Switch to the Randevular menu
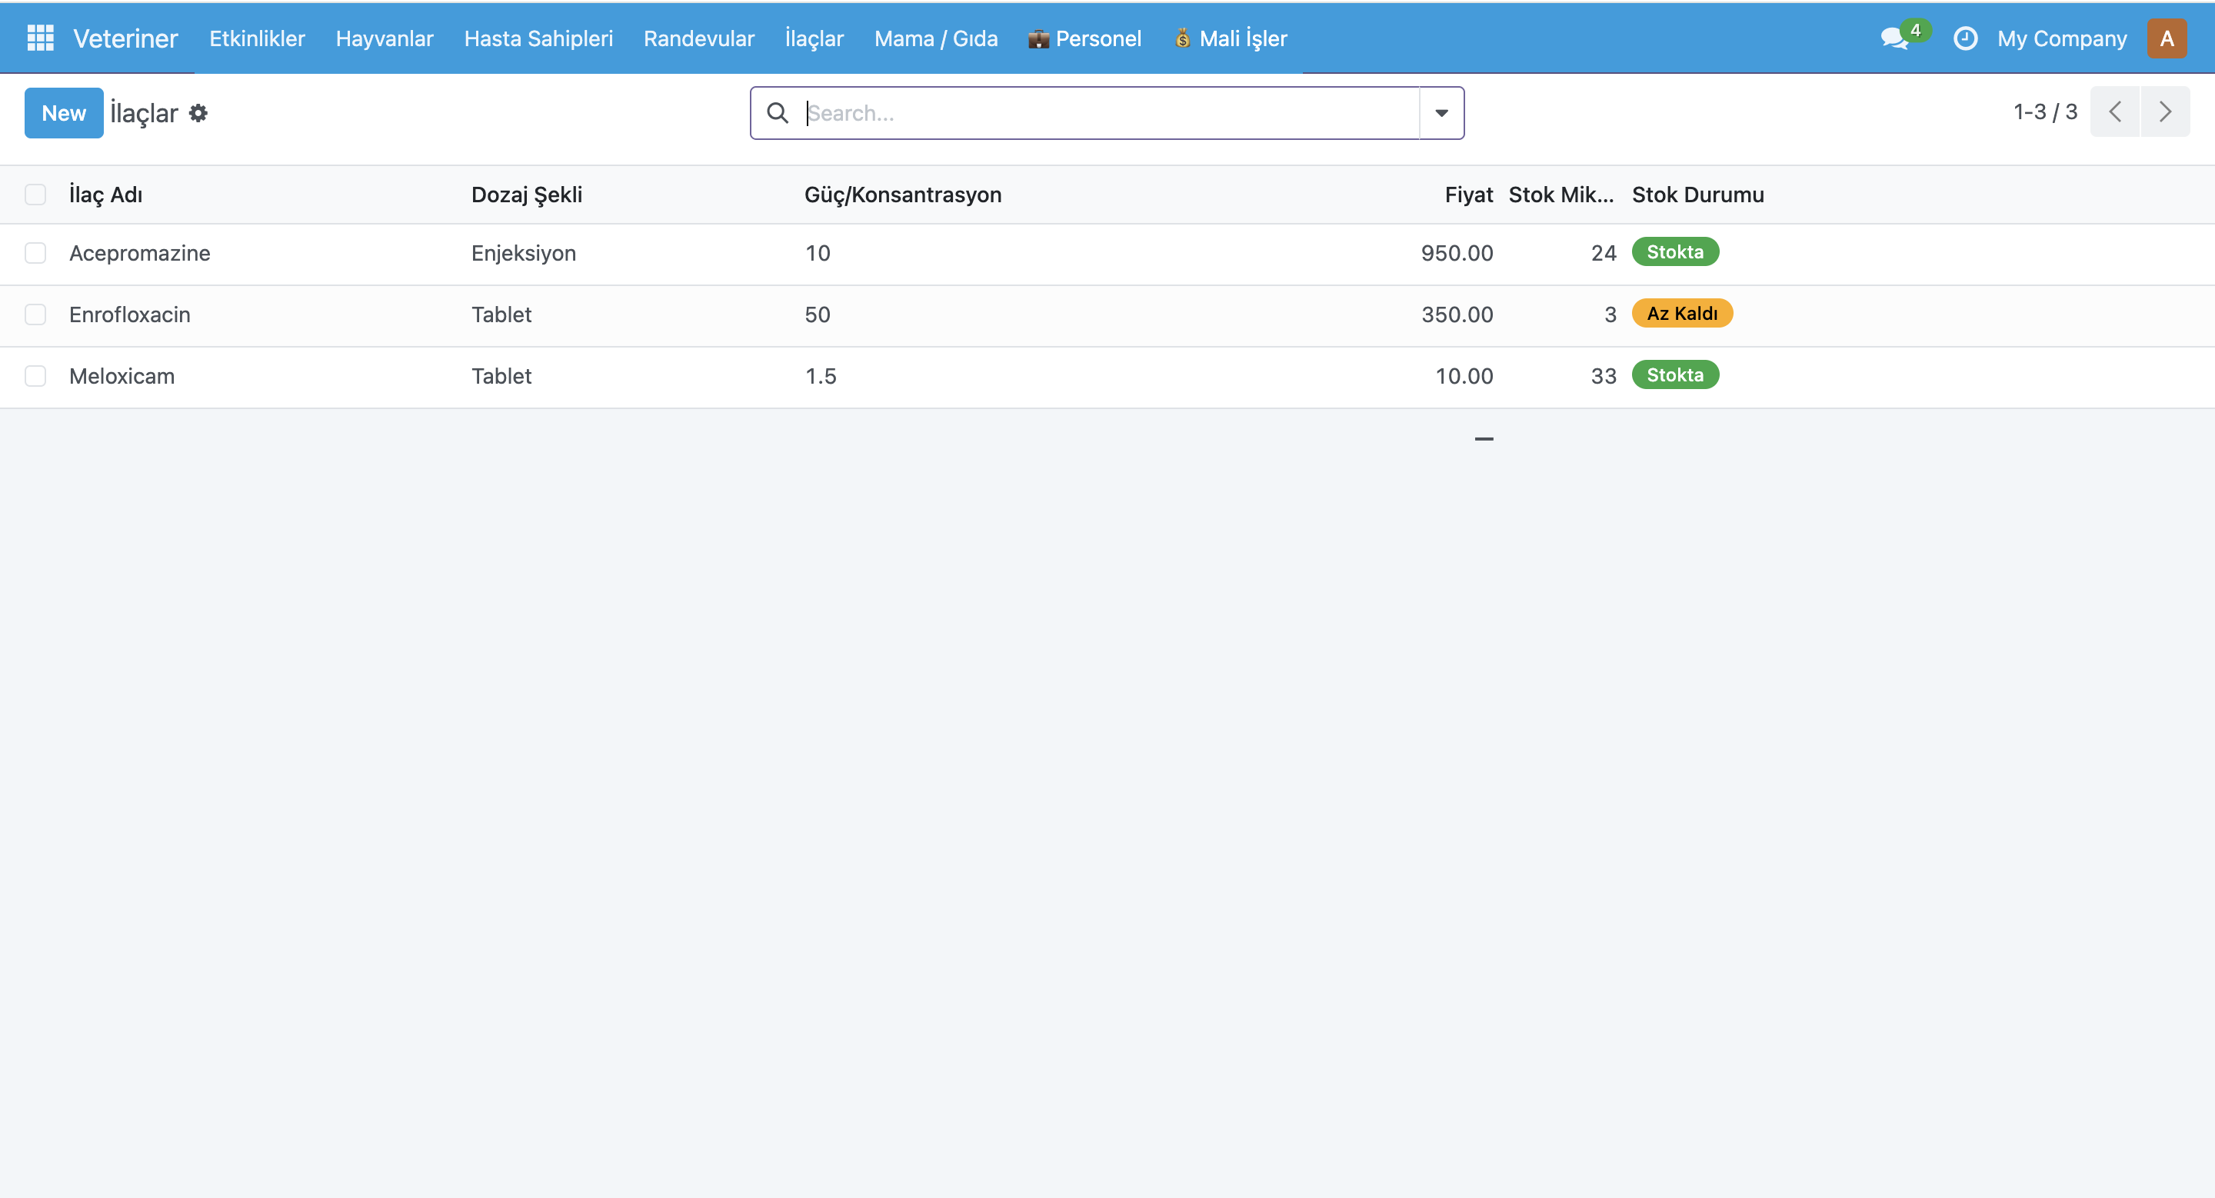Image resolution: width=2215 pixels, height=1198 pixels. (698, 38)
